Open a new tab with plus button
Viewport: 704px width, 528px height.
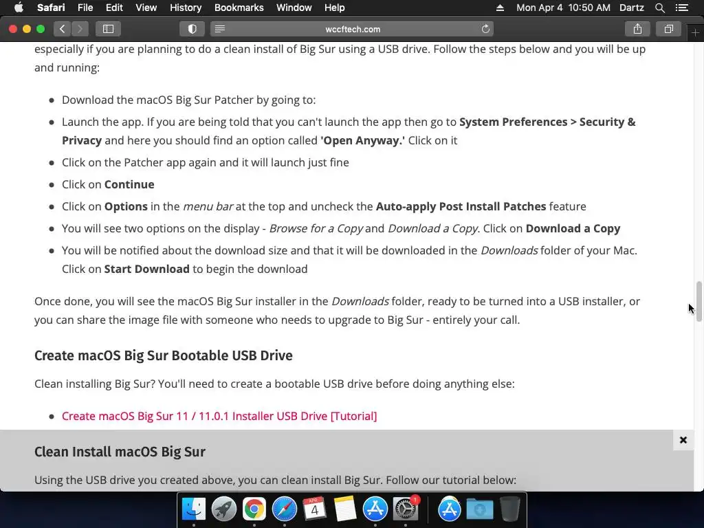[x=695, y=33]
